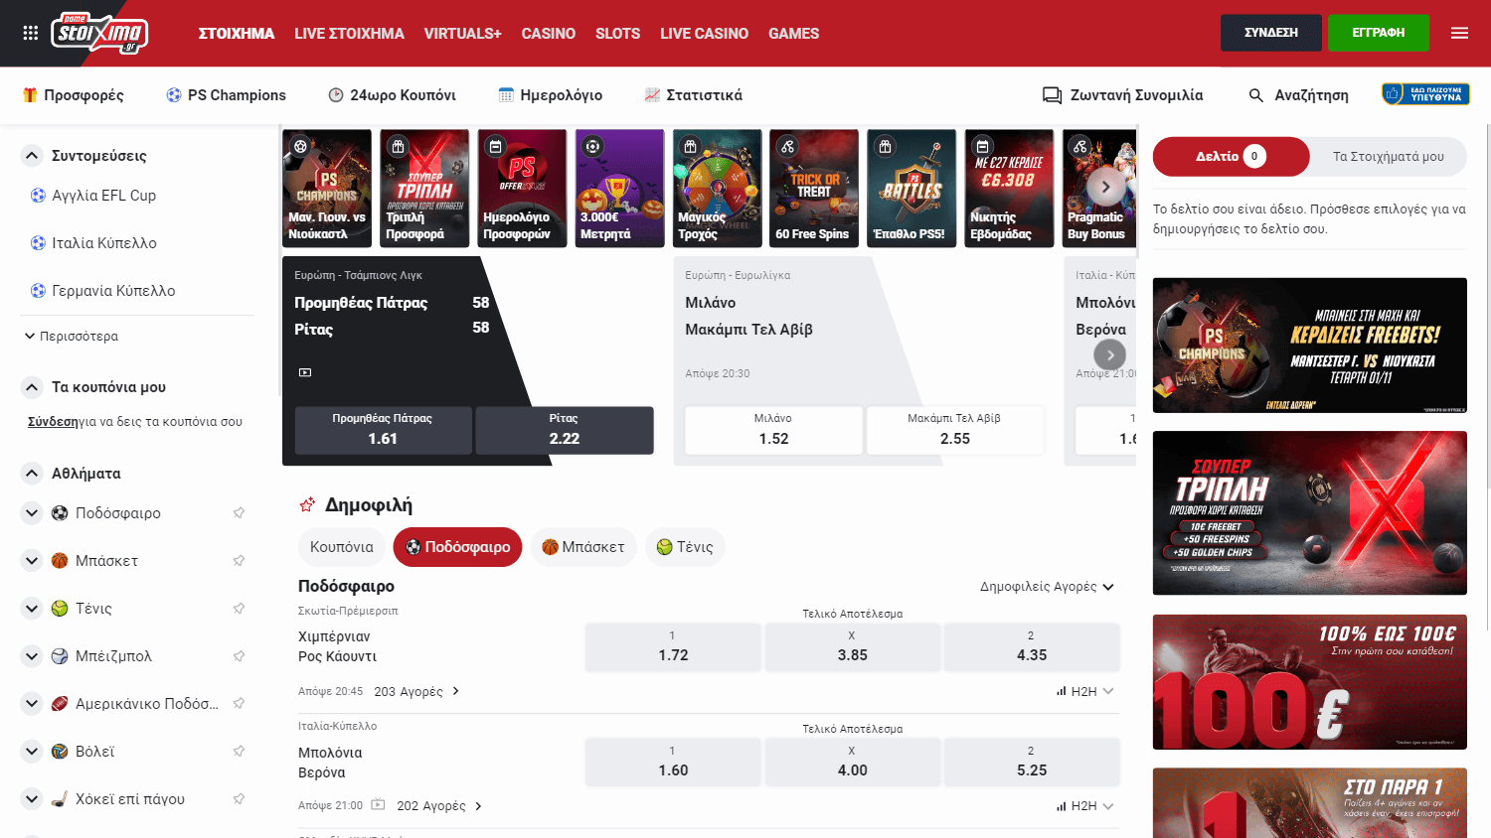Pin Μπάσκετ sport to favorites

coord(239,561)
